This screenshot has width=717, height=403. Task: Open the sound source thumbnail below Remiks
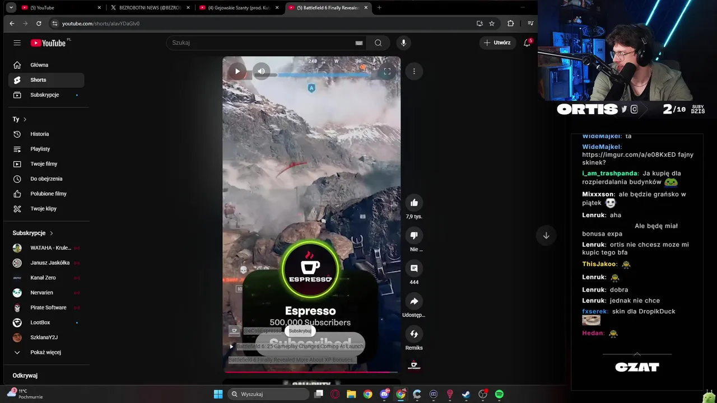pyautogui.click(x=414, y=365)
